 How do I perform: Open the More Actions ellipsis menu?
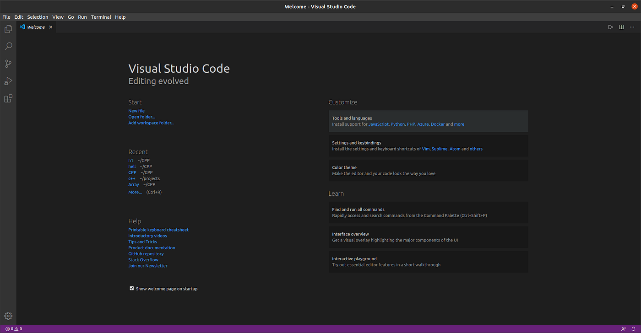coord(632,27)
